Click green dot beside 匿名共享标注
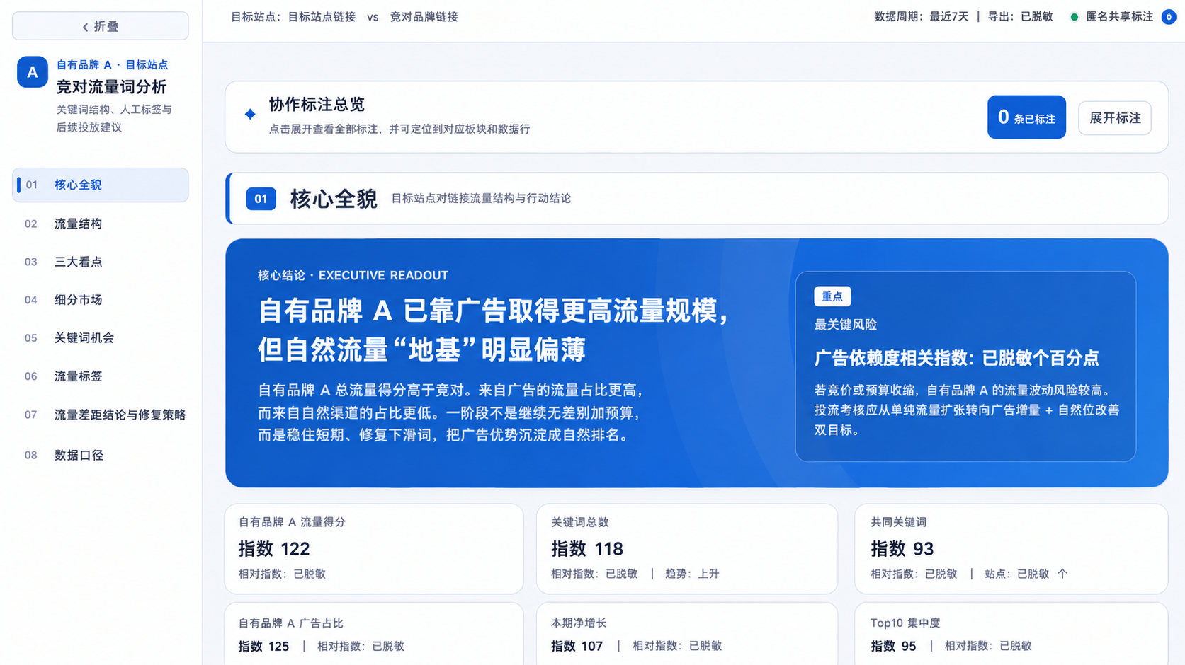The image size is (1185, 665). click(x=1074, y=17)
